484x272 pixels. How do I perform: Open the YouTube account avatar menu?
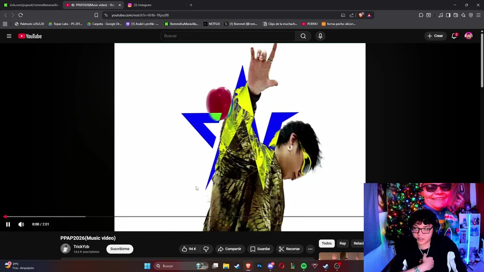pos(468,36)
